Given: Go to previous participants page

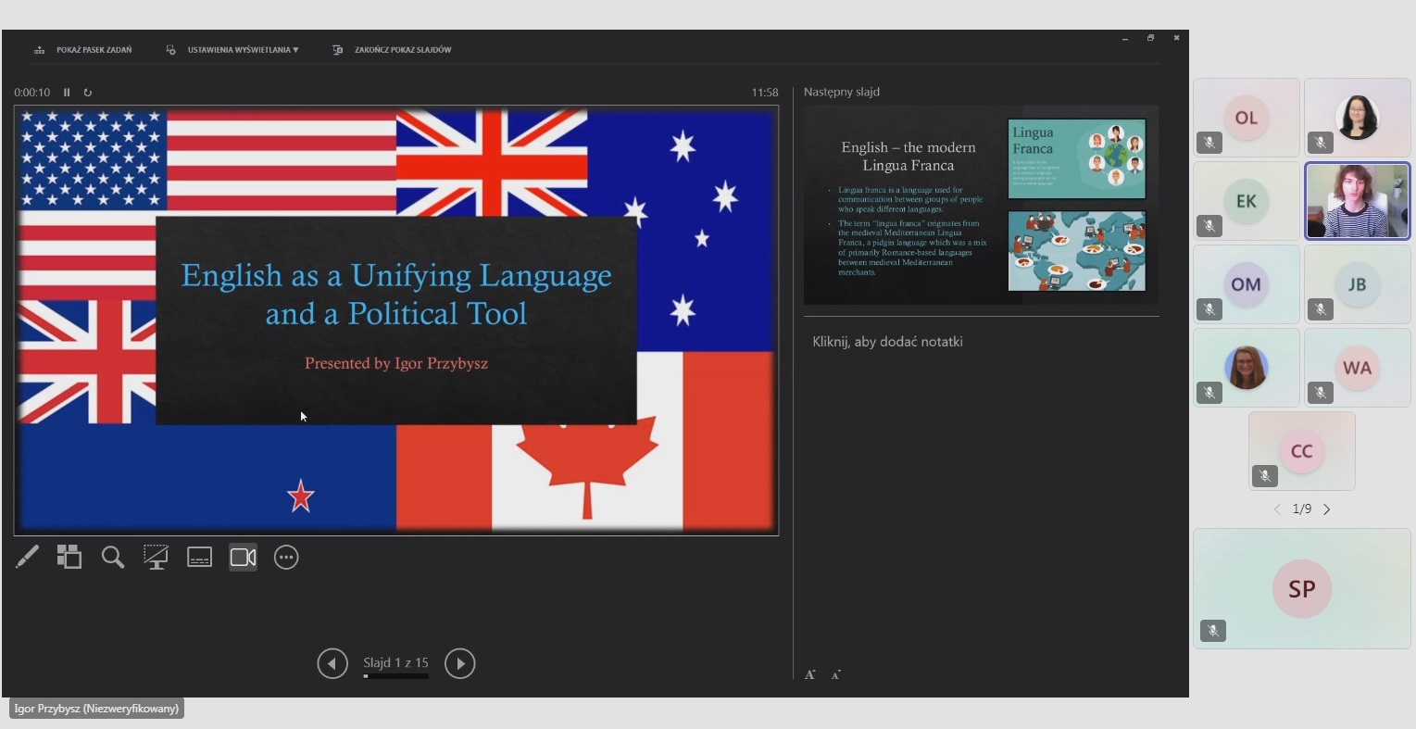Looking at the screenshot, I should pos(1277,509).
